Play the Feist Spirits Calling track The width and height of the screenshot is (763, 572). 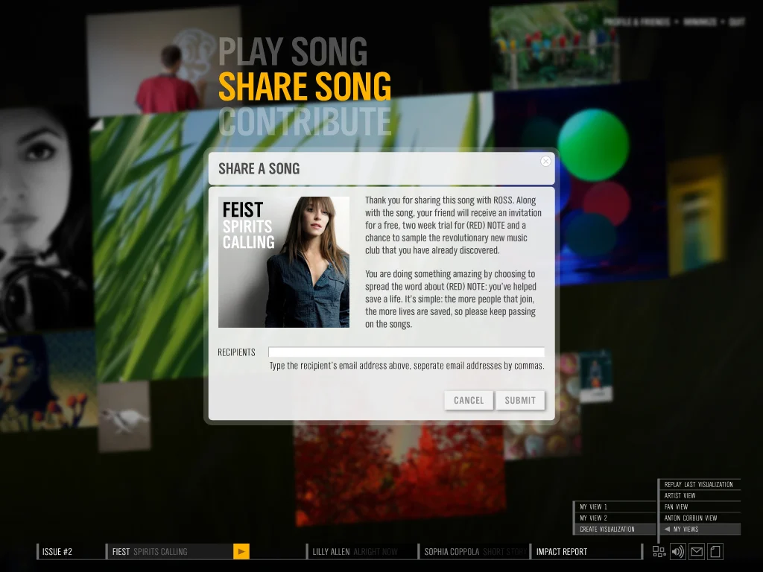[x=241, y=551]
